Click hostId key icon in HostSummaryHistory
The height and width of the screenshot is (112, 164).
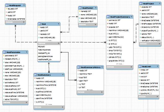78,71
